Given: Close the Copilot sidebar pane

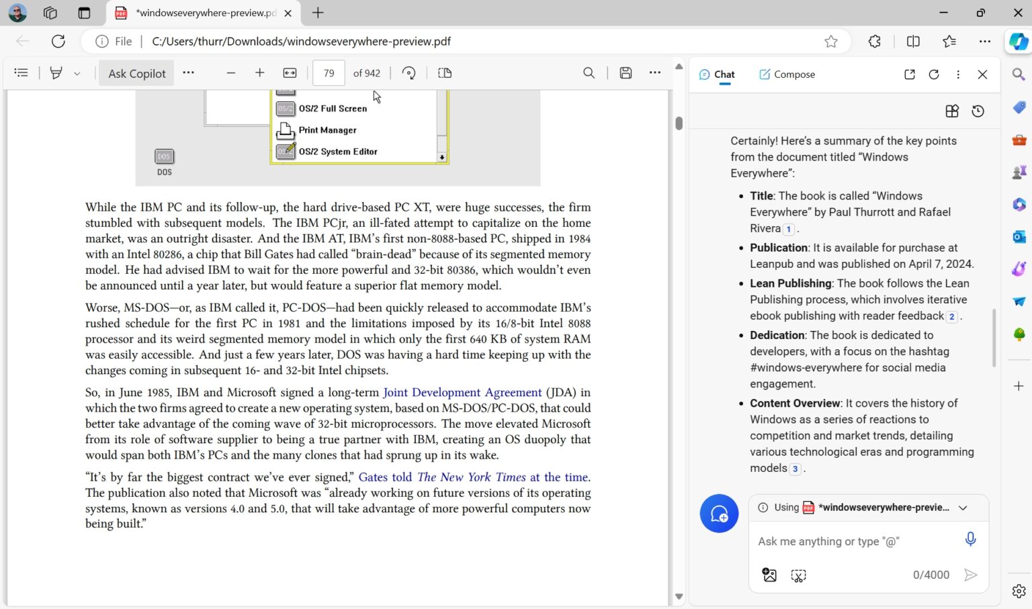Looking at the screenshot, I should (982, 75).
